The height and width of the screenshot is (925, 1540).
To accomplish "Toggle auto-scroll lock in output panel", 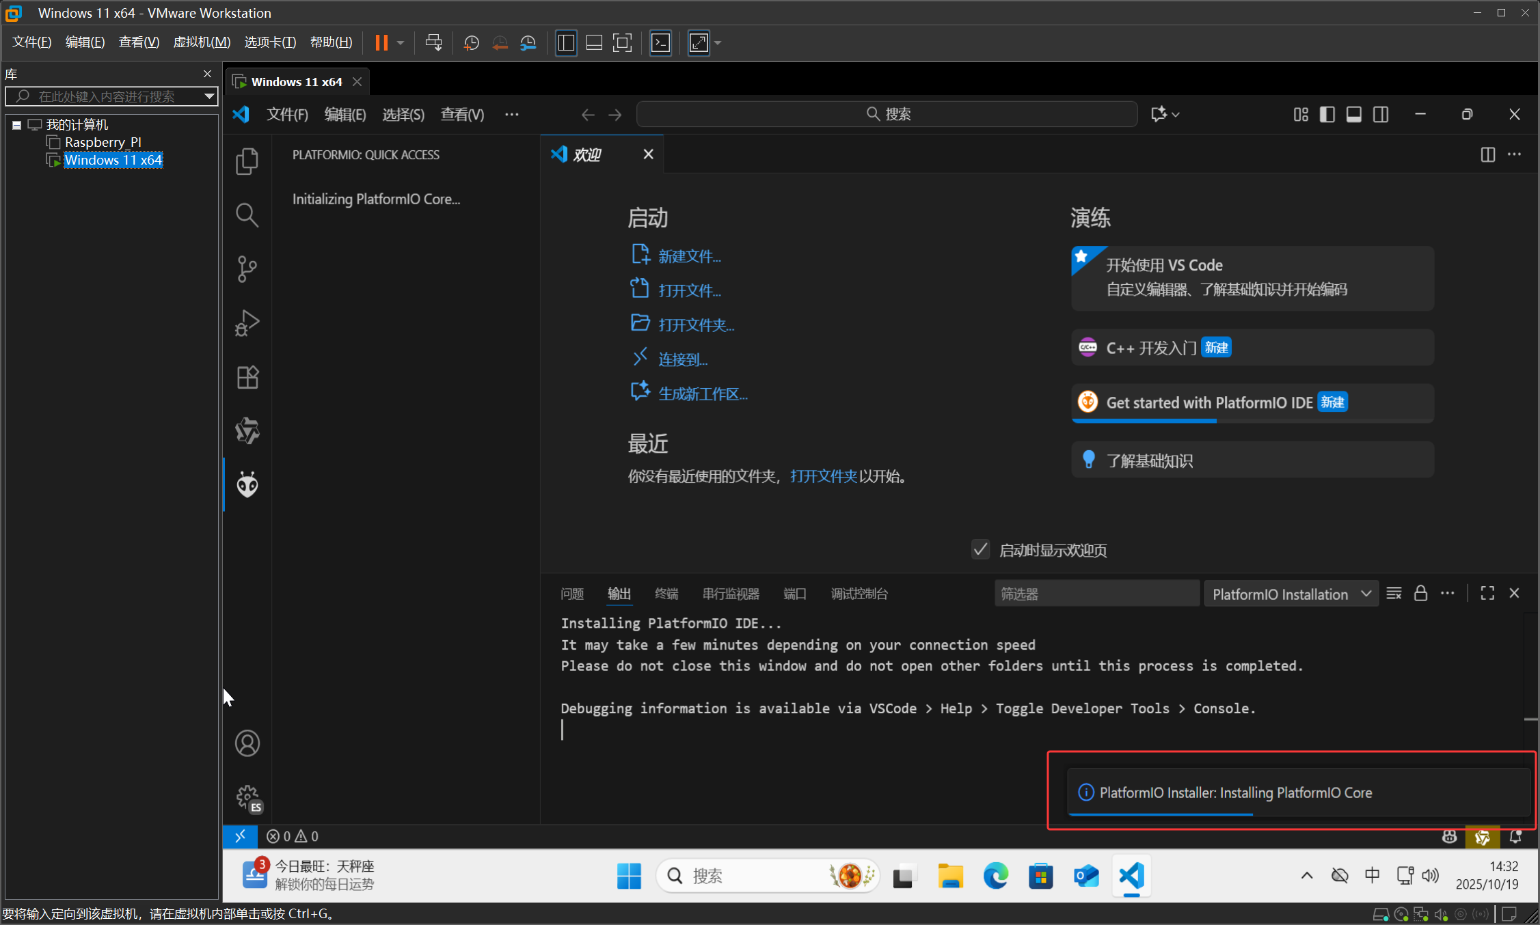I will pos(1420,593).
